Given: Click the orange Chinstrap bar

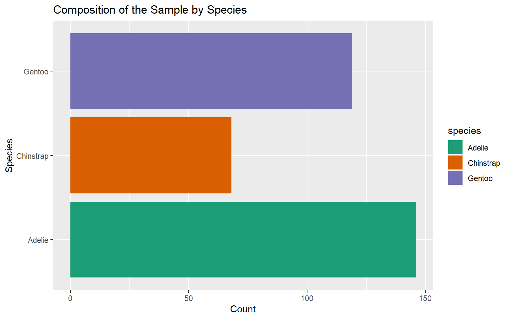Looking at the screenshot, I should coord(151,155).
